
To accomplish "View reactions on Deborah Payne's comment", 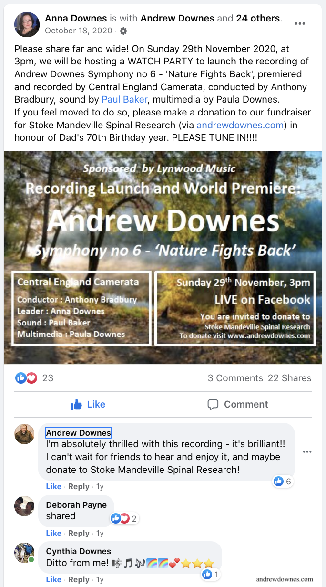I will coord(124,519).
